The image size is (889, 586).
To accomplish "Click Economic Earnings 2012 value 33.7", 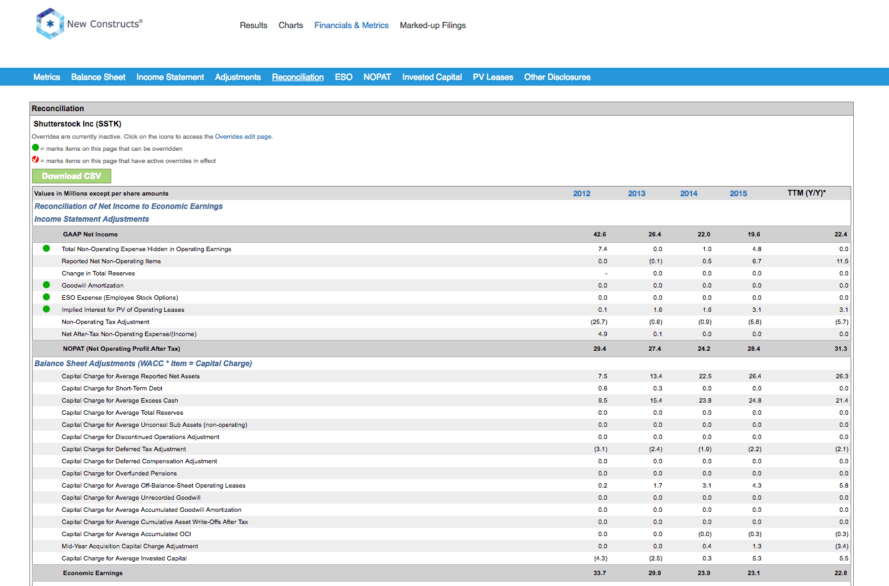I will [599, 573].
